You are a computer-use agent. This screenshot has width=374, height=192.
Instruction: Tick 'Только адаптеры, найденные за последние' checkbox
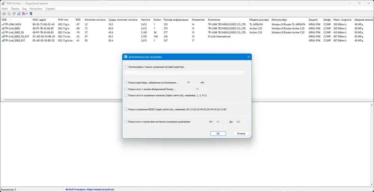click(x=126, y=83)
